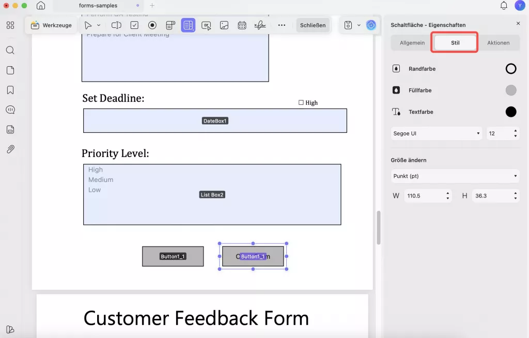Click the width W 110.5 field

pyautogui.click(x=424, y=196)
